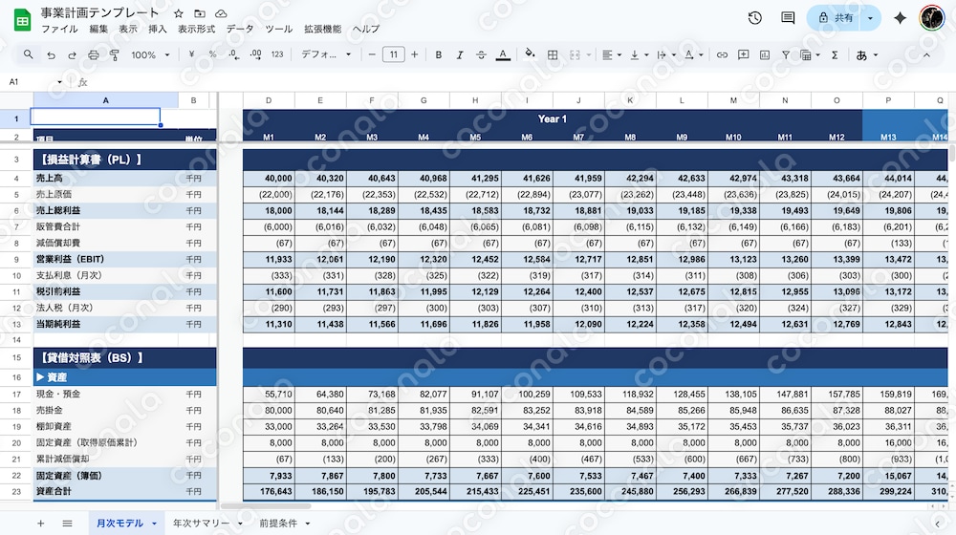Toggle bold formatting
Viewport: 956px width, 535px height.
coord(439,54)
